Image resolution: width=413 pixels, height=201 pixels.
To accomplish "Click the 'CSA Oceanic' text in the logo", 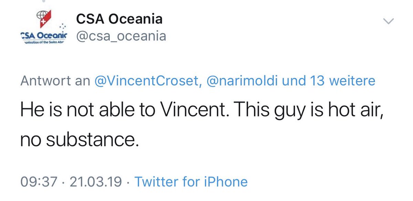I will coord(44,35).
